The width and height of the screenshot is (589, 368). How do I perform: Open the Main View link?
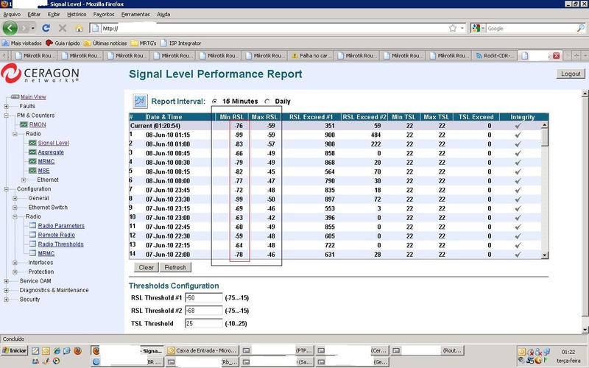pyautogui.click(x=33, y=97)
